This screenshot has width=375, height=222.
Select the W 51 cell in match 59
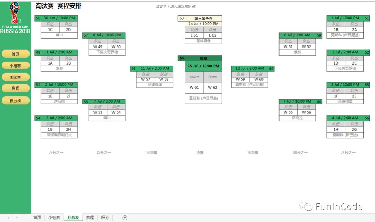click(x=288, y=47)
